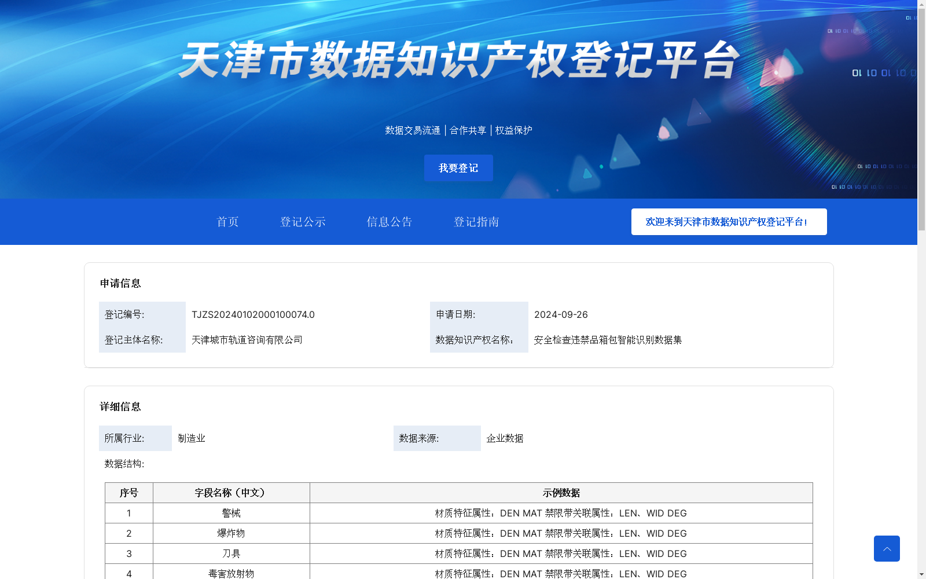Click the 申请信息 section heading
926x579 pixels.
click(x=120, y=283)
